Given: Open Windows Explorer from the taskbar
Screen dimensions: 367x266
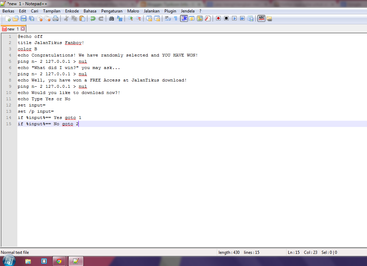Looking at the screenshot, I should click(x=28, y=261).
